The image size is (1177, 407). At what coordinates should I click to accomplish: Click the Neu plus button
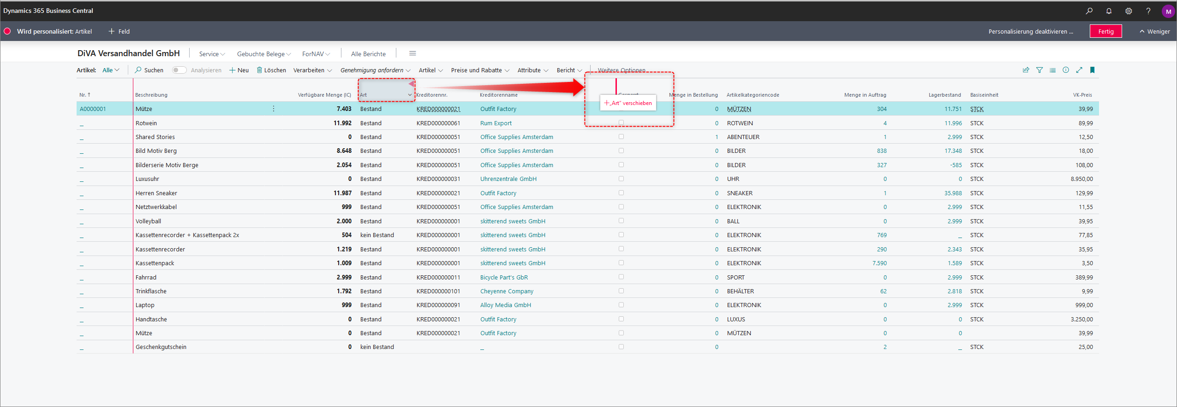point(239,70)
